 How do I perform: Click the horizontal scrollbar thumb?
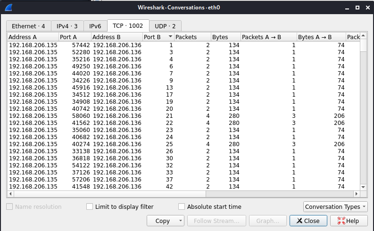[x=110, y=194]
